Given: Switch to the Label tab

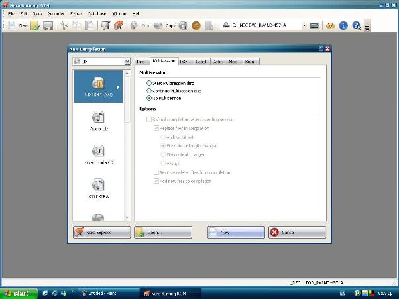Looking at the screenshot, I should click(x=201, y=62).
